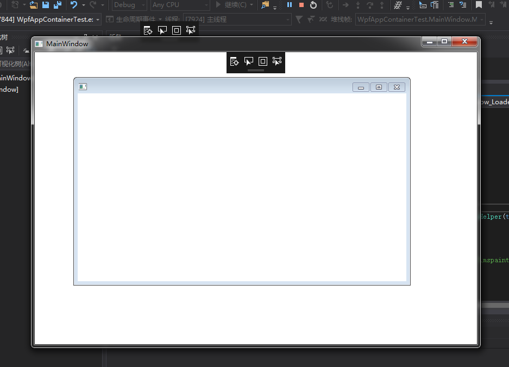Click Go to Live Visual Tree above MainWindow title
The image size is (509, 367).
click(148, 30)
